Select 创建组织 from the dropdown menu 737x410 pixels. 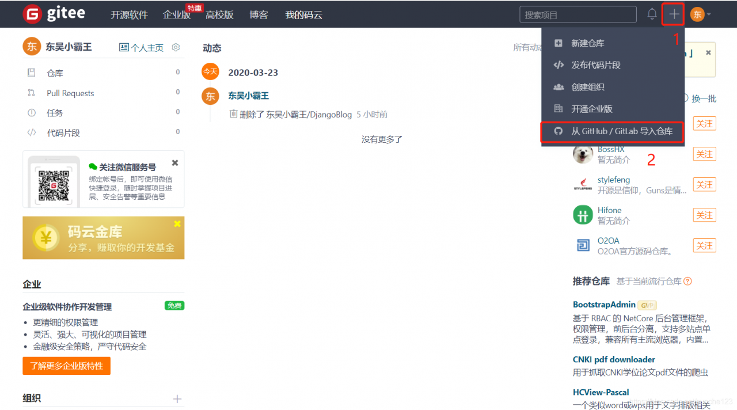pos(613,87)
